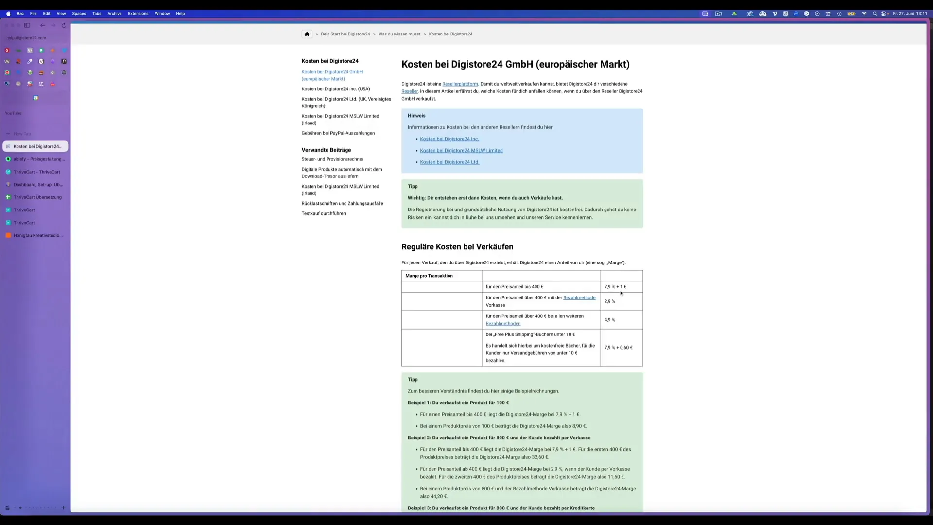Open Was du wissen musst breadcrumb
This screenshot has width=933, height=525.
[399, 34]
